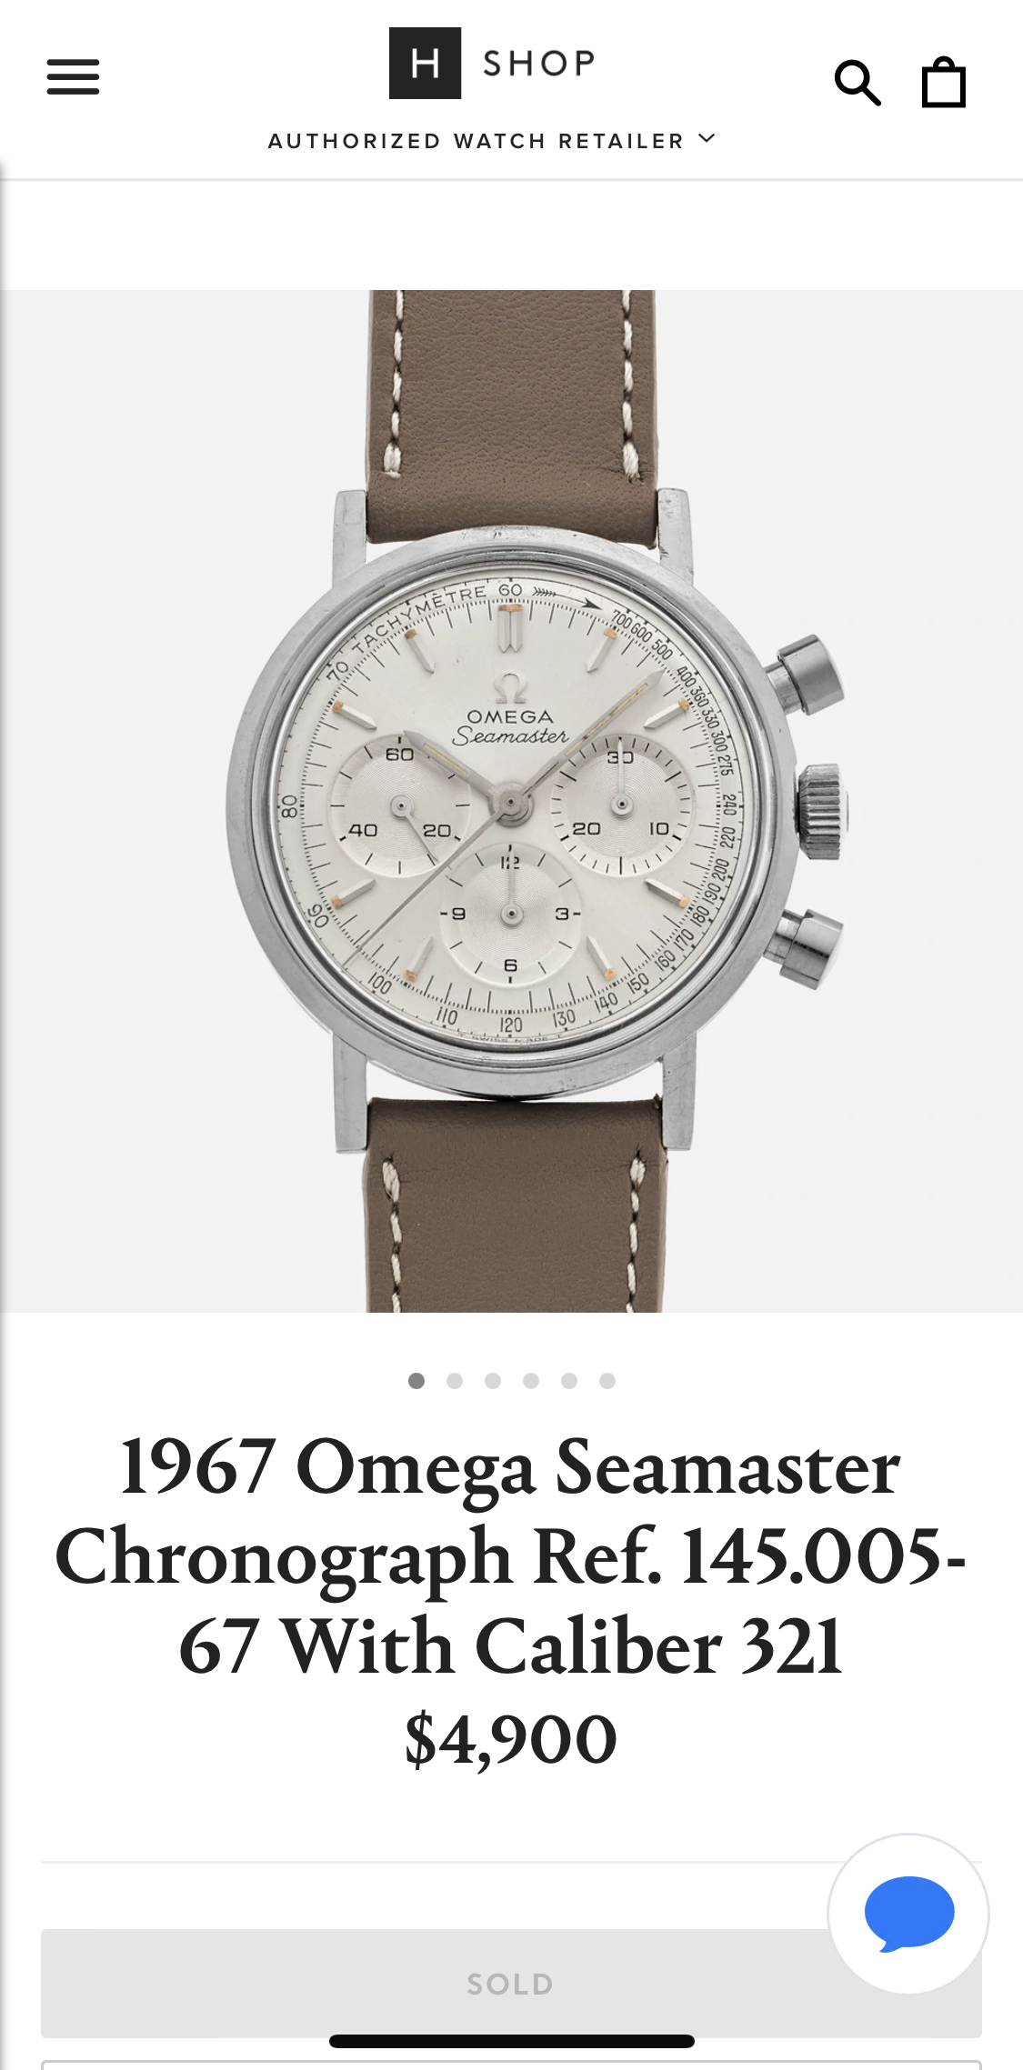
Task: Open the Omega Seamaster watch photo
Action: pos(511,801)
